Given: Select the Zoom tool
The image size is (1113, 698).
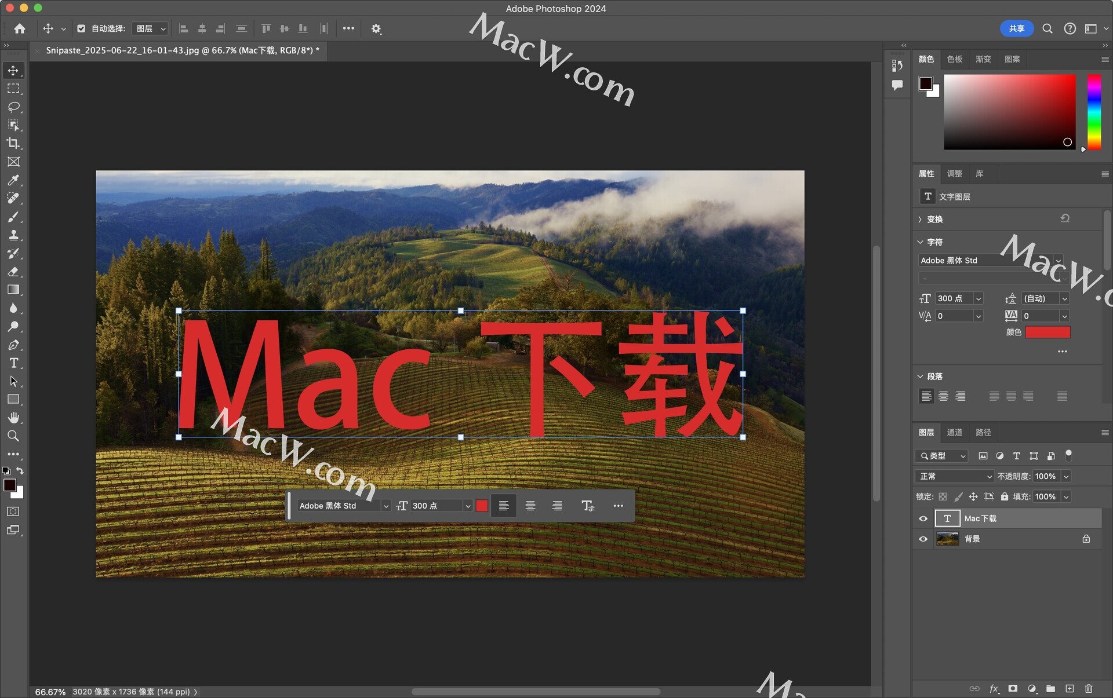Looking at the screenshot, I should [x=13, y=436].
